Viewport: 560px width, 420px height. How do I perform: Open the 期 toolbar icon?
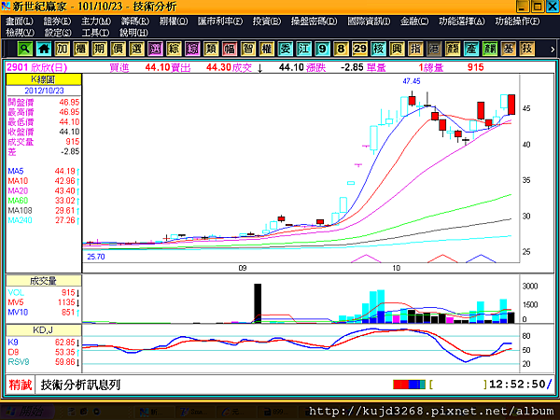pos(99,49)
